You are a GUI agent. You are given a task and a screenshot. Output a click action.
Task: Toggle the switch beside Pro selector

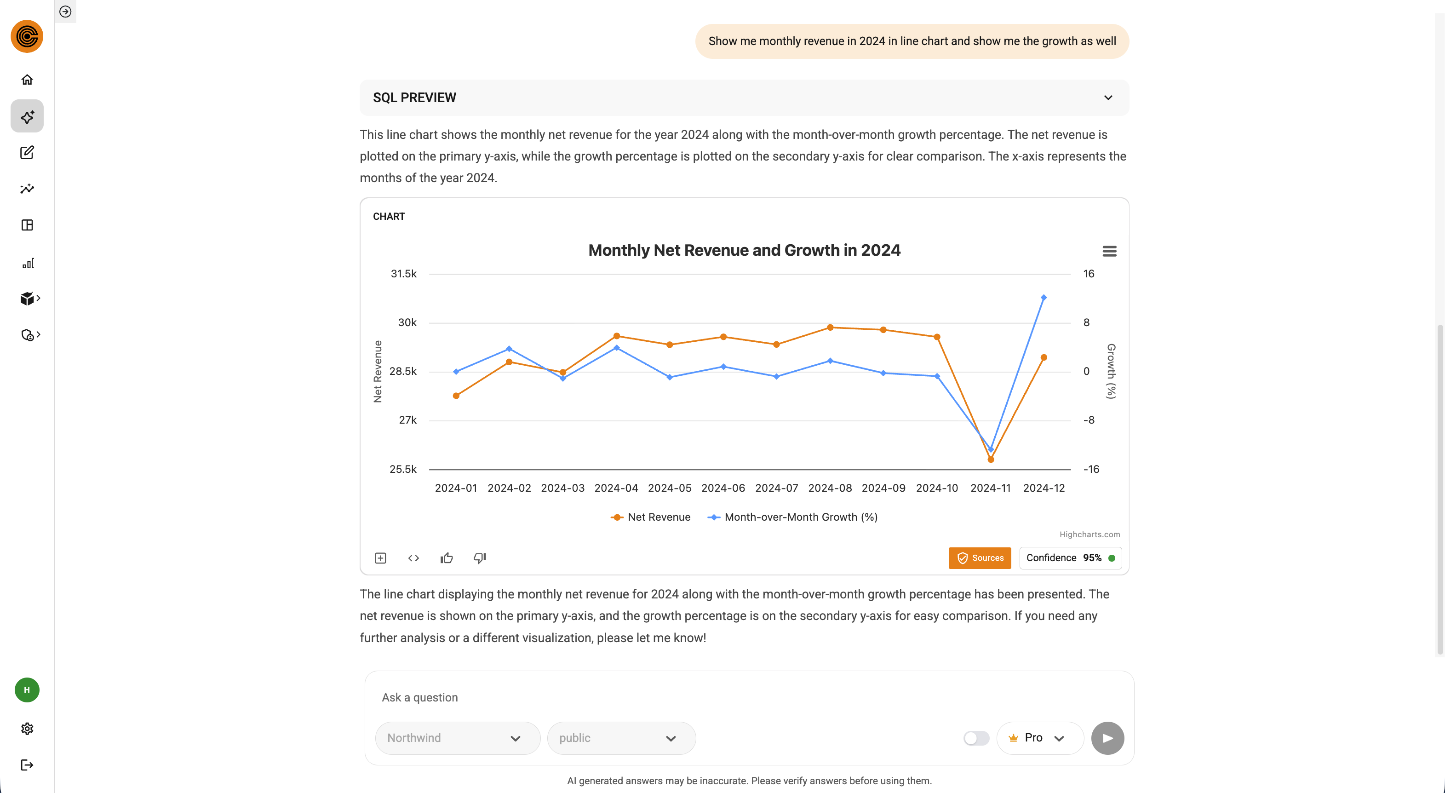point(976,738)
